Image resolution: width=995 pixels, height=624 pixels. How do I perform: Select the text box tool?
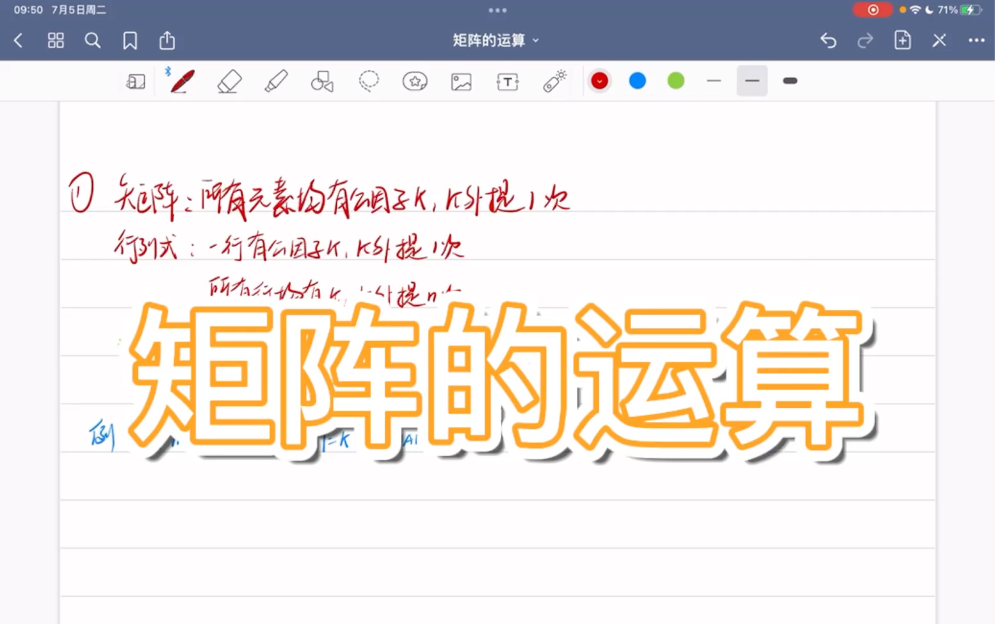pos(508,81)
